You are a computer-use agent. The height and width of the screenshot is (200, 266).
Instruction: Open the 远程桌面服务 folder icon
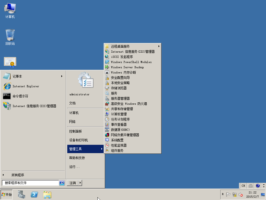(107, 46)
